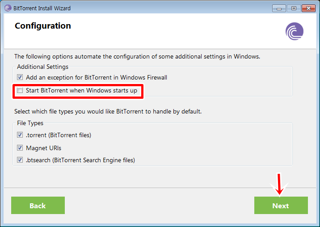Minimize the Install Wizard window
Image resolution: width=320 pixels, height=227 pixels.
[279, 8]
